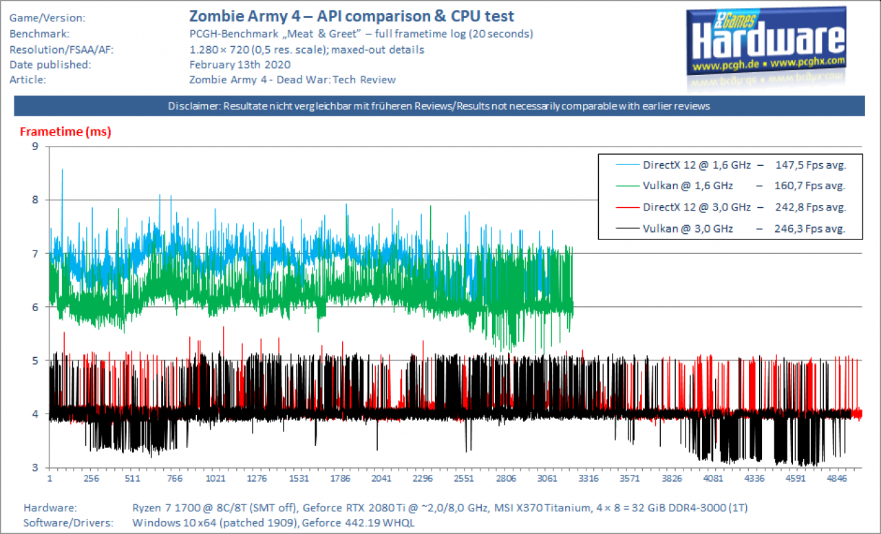Click the x-axis label '2551'
The width and height of the screenshot is (881, 534).
coord(464,478)
